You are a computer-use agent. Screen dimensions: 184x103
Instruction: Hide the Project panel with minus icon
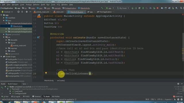30,12
